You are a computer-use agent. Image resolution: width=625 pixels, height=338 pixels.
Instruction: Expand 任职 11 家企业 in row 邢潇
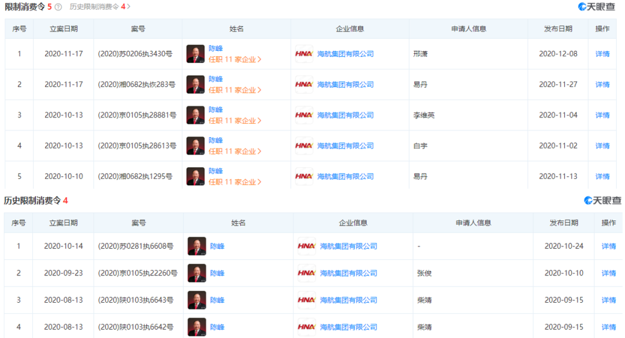click(x=235, y=60)
